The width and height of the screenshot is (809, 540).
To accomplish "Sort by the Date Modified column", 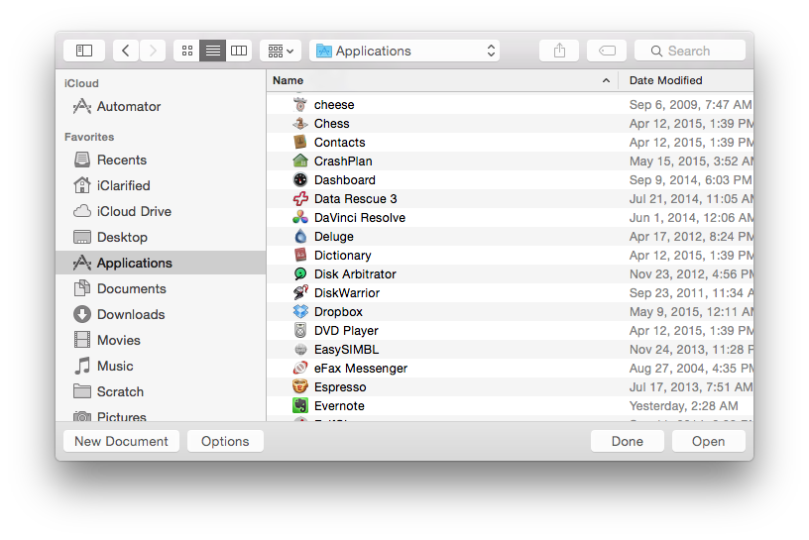I will [x=686, y=80].
